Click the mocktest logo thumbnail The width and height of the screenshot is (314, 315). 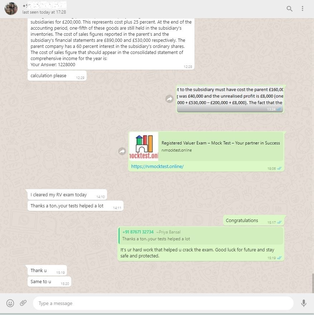tap(144, 146)
